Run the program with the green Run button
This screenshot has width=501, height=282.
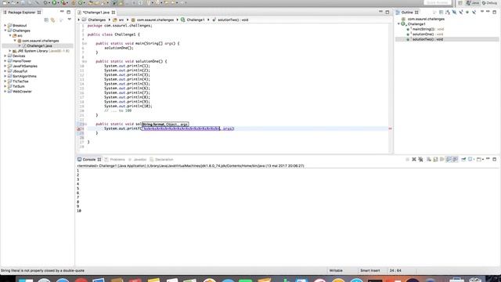click(54, 2)
